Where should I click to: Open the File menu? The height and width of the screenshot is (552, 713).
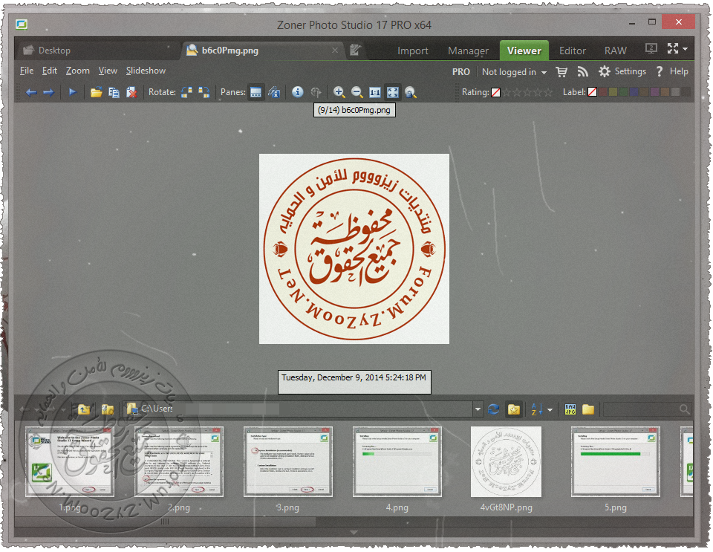coord(27,71)
